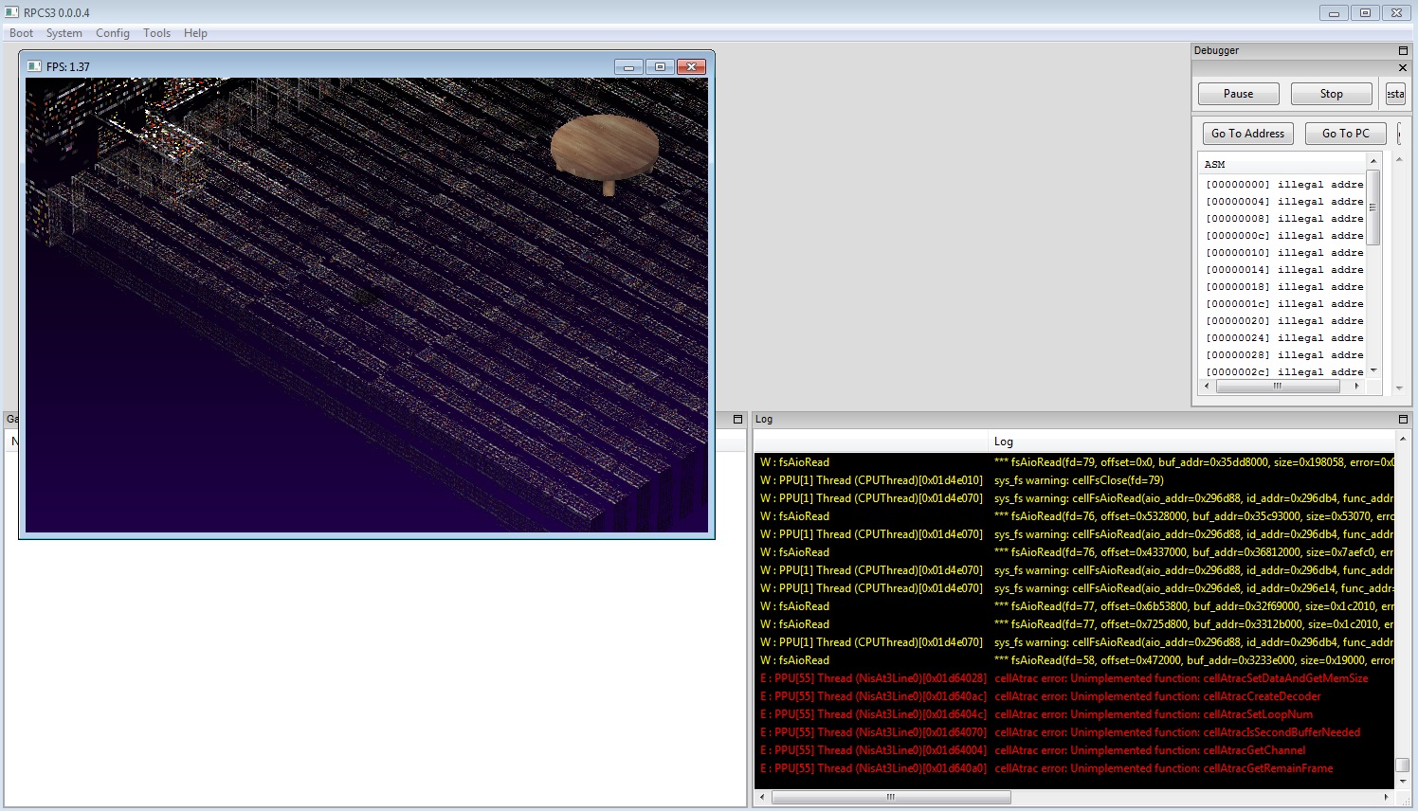Close the FPS game render window
Image resolution: width=1418 pixels, height=811 pixels.
(692, 66)
